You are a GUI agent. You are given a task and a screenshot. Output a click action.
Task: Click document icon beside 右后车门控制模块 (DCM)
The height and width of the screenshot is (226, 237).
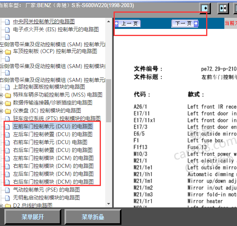click(x=8, y=182)
